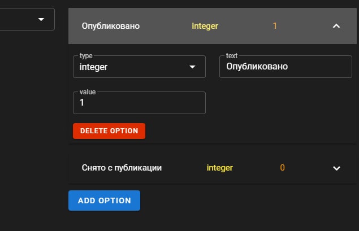Click yellow integer label beside Снято с публикации
This screenshot has width=359, height=231.
(x=219, y=168)
